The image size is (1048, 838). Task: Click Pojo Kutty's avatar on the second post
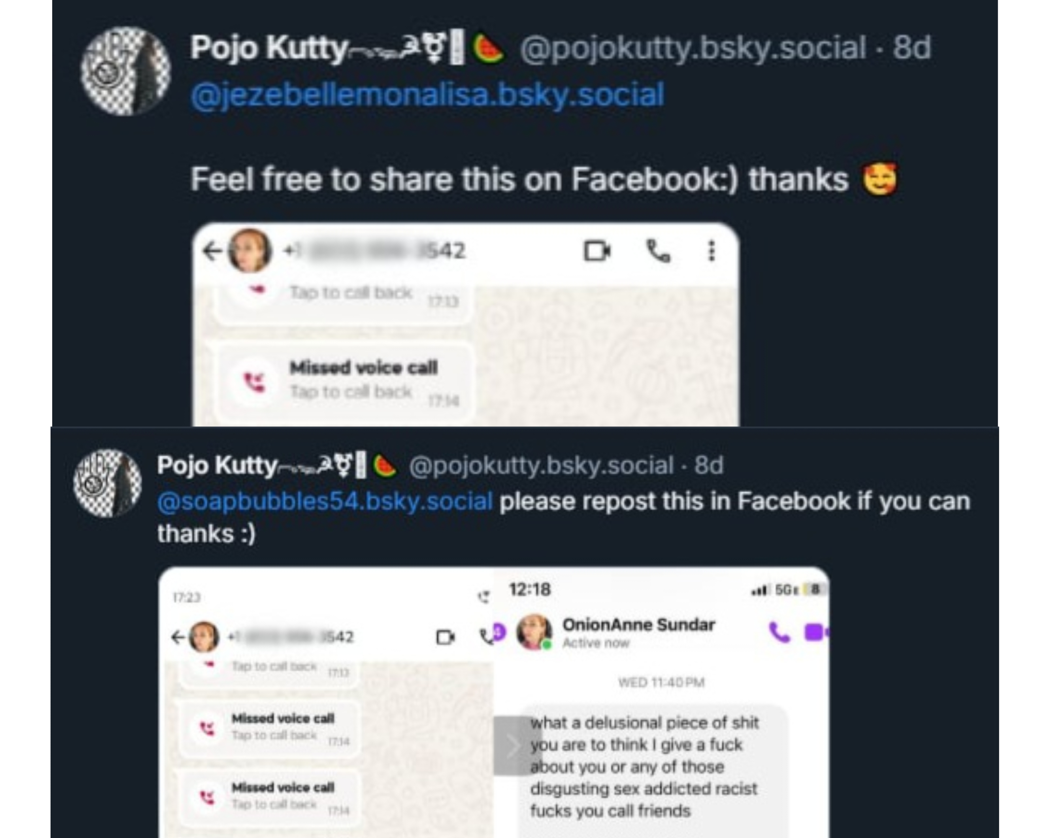coord(107,483)
